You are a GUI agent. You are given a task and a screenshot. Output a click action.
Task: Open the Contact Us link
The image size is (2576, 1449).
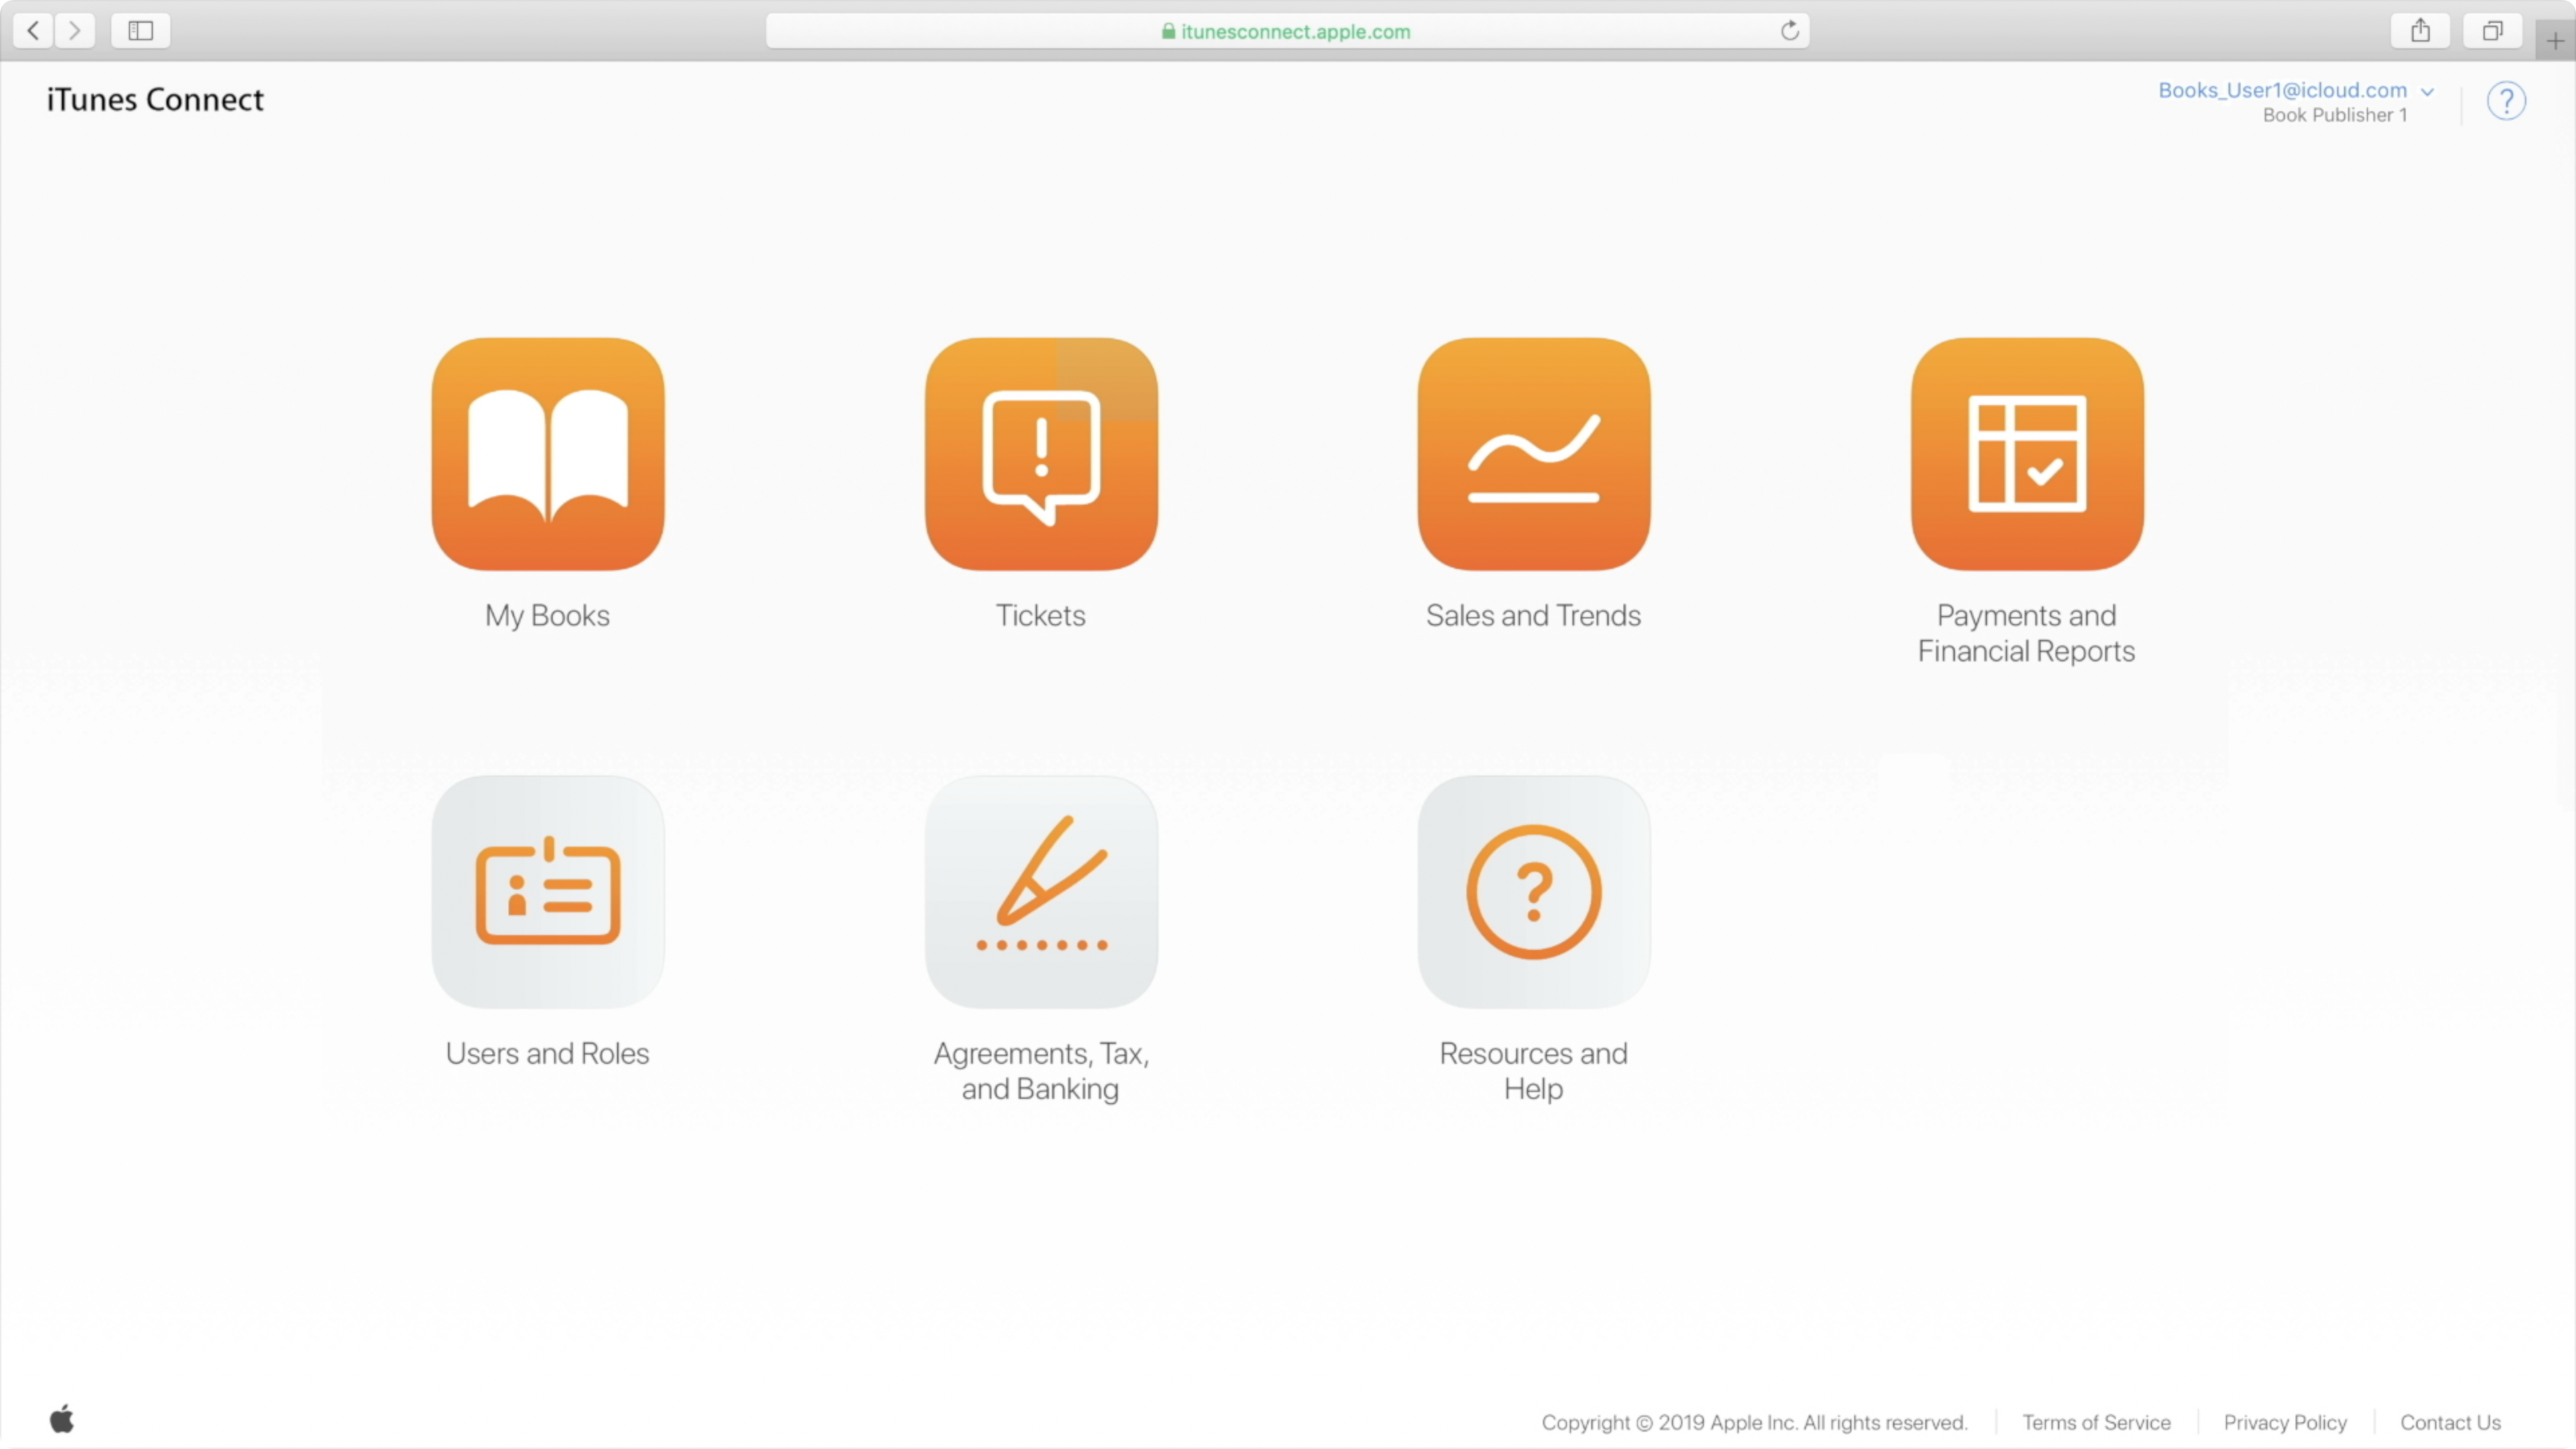2450,1422
